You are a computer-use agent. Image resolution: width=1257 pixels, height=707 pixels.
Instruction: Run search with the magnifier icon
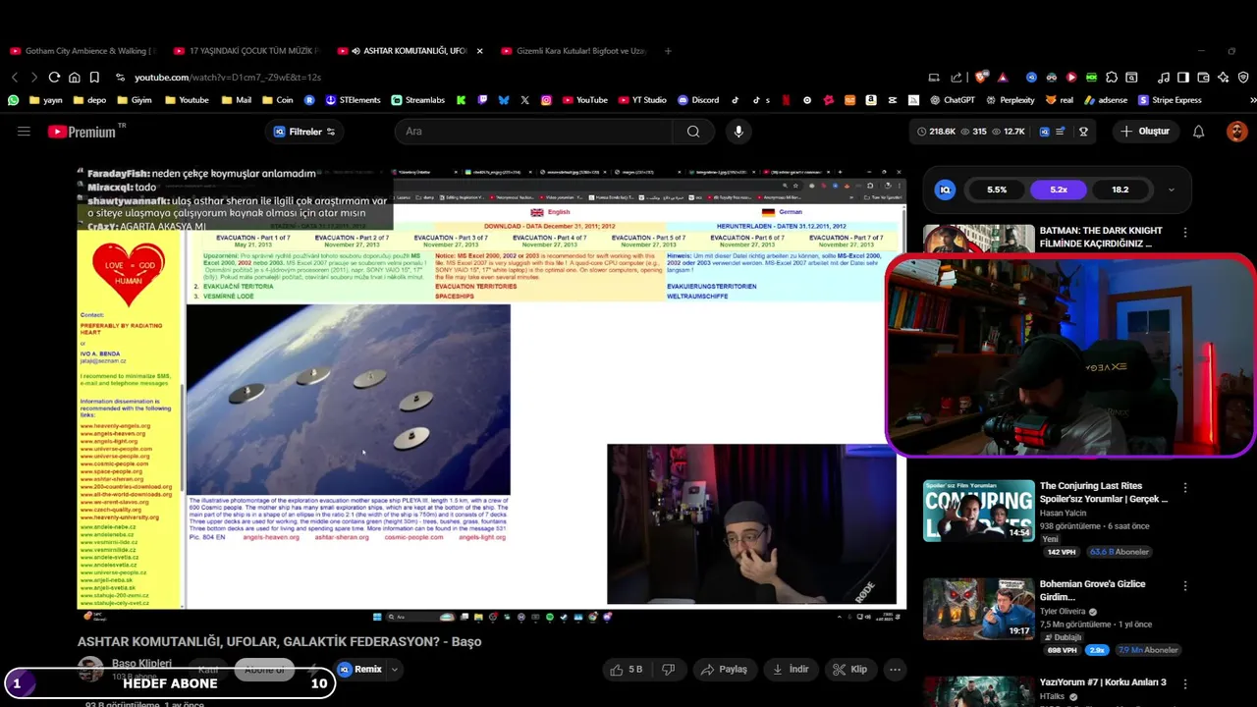(693, 132)
